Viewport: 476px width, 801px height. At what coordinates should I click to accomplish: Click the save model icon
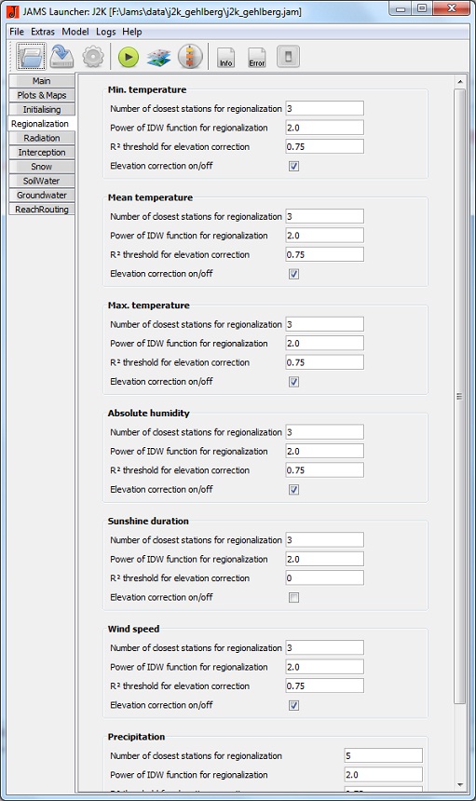pos(61,56)
